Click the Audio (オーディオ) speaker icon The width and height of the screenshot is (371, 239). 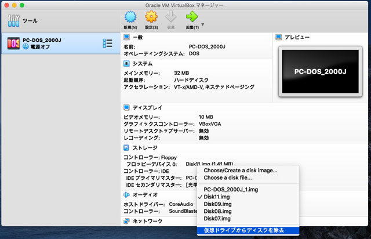[126, 195]
